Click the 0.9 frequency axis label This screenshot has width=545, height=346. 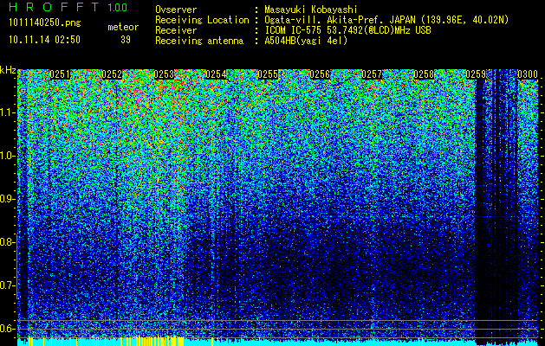(8, 199)
